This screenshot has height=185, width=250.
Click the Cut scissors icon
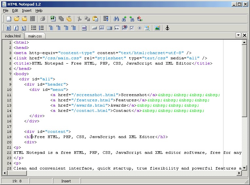pyautogui.click(x=79, y=19)
